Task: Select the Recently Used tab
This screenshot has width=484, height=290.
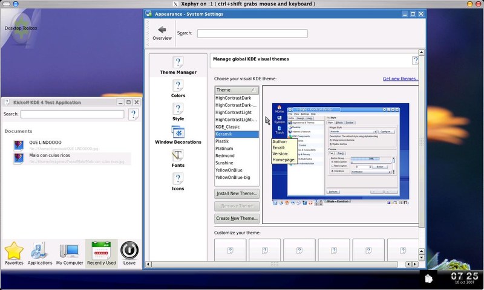Action: pyautogui.click(x=101, y=253)
